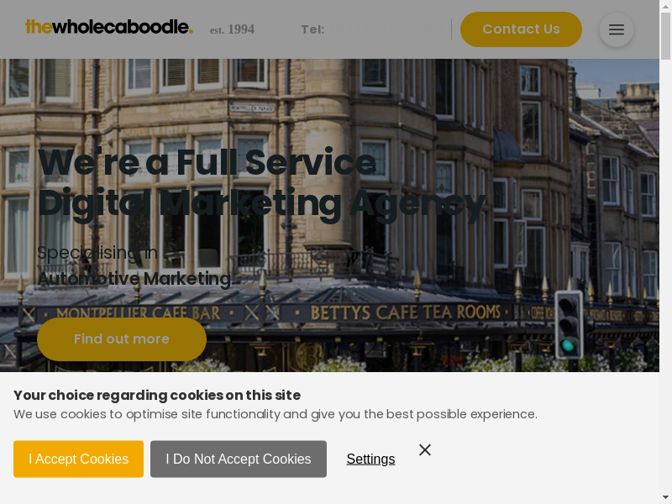Click the Contact Us button
This screenshot has width=672, height=504.
521,29
